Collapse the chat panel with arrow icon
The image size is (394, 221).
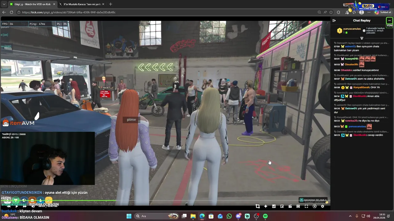(334, 21)
